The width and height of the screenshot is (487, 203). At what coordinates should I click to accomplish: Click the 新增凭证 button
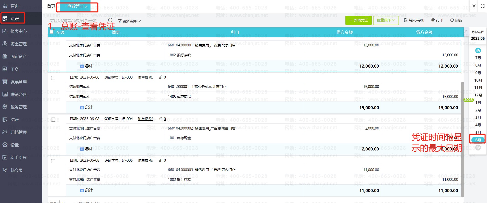click(x=358, y=20)
